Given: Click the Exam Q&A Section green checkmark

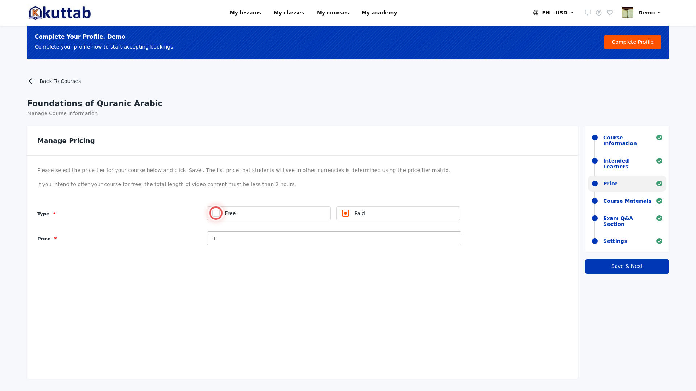Looking at the screenshot, I should (x=659, y=218).
